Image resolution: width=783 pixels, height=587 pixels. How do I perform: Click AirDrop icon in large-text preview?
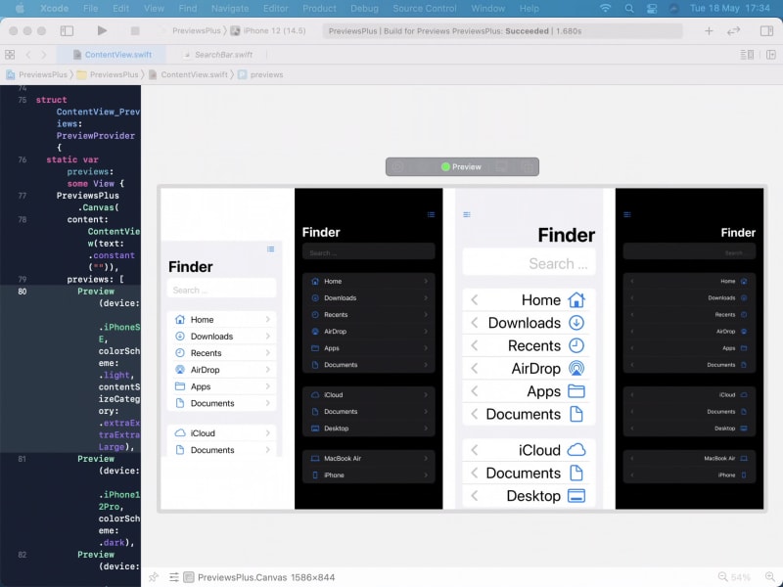tap(576, 369)
